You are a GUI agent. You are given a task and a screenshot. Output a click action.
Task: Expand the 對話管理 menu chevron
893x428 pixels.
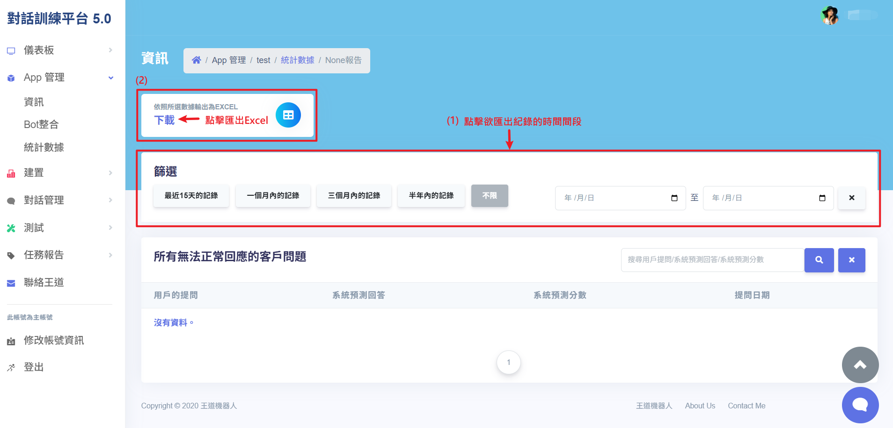(110, 200)
